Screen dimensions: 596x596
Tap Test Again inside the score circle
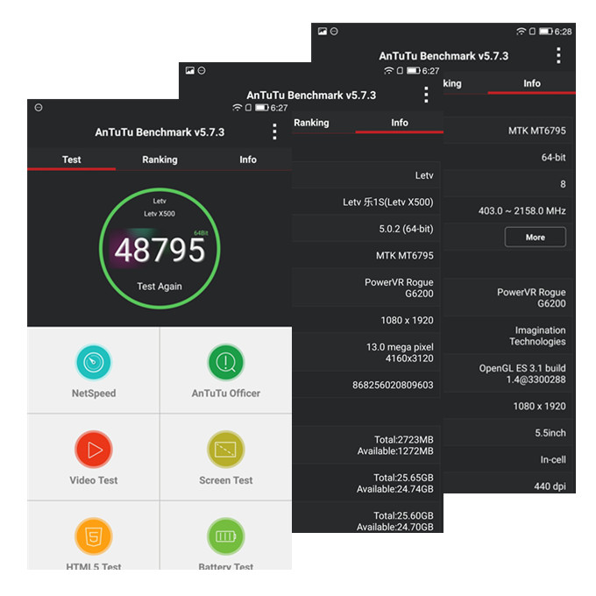[x=160, y=287]
